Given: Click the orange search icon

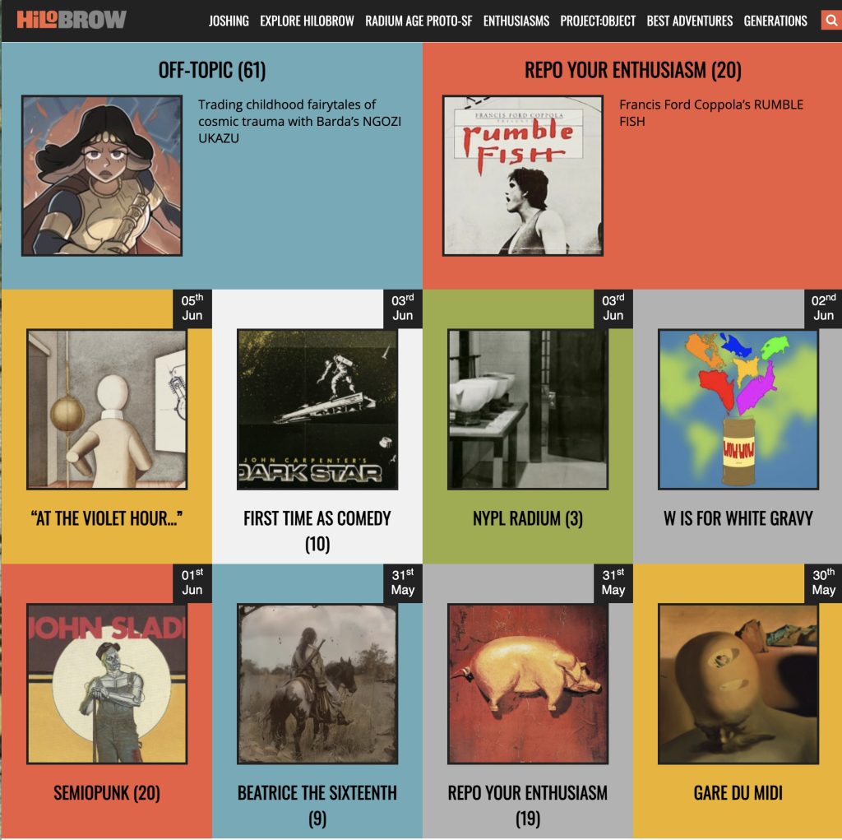Looking at the screenshot, I should coord(831,21).
